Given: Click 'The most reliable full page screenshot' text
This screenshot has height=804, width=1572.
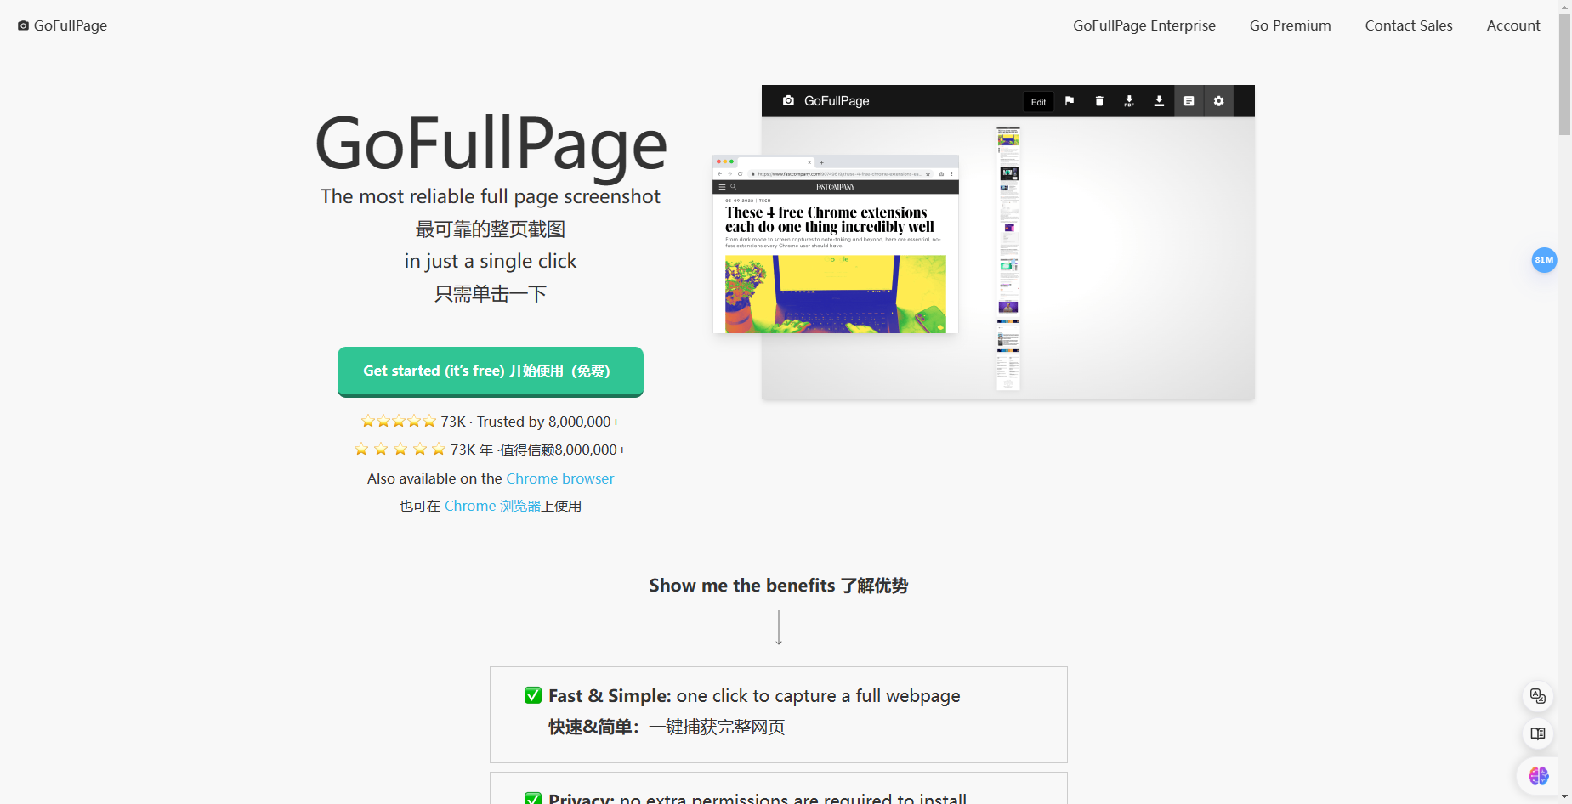Looking at the screenshot, I should click(491, 196).
